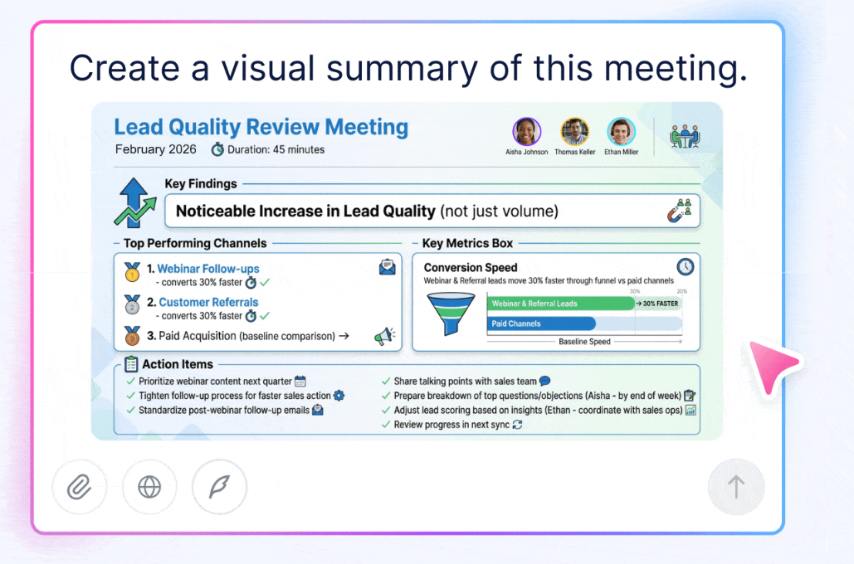Click the 'Customer Referrals' link text
This screenshot has height=564, width=854.
[x=208, y=302]
